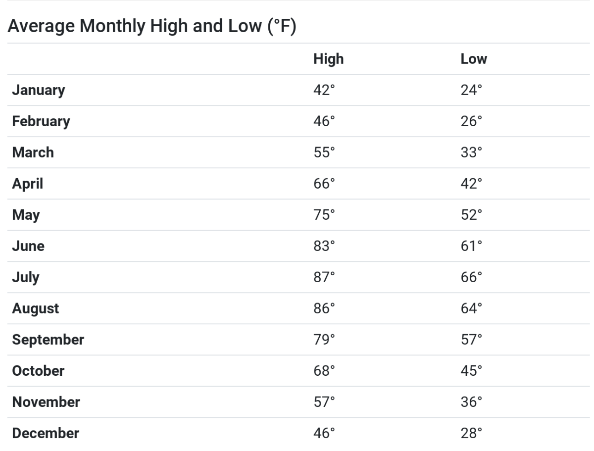Click July's high temperature 87°
This screenshot has height=451, width=594.
[x=324, y=277]
